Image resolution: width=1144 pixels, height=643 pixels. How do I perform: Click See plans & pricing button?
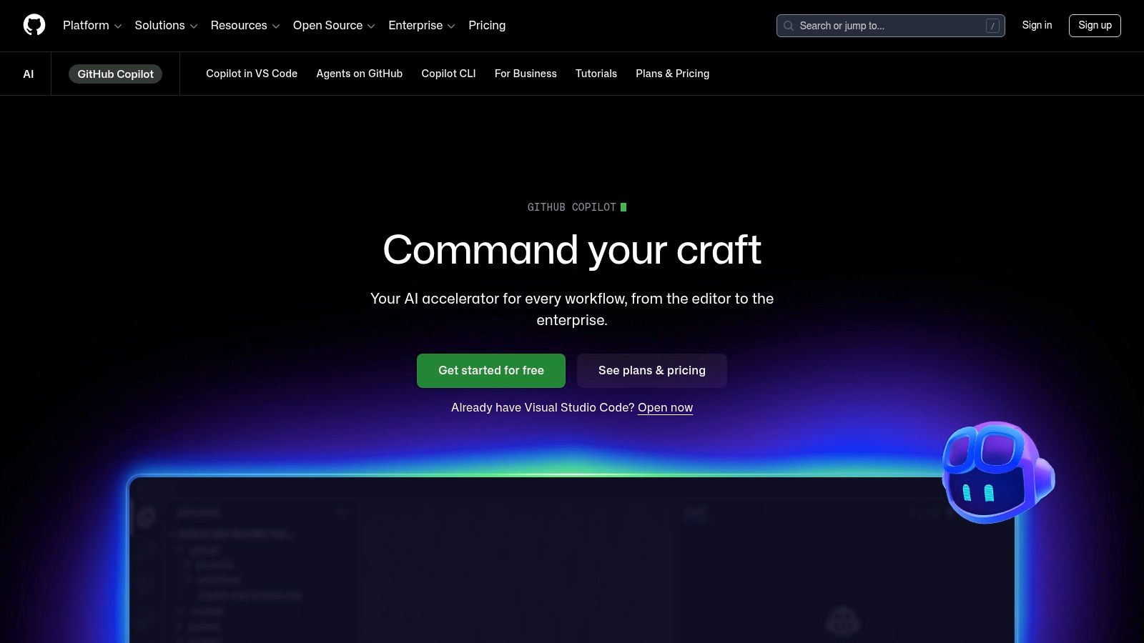click(x=652, y=371)
